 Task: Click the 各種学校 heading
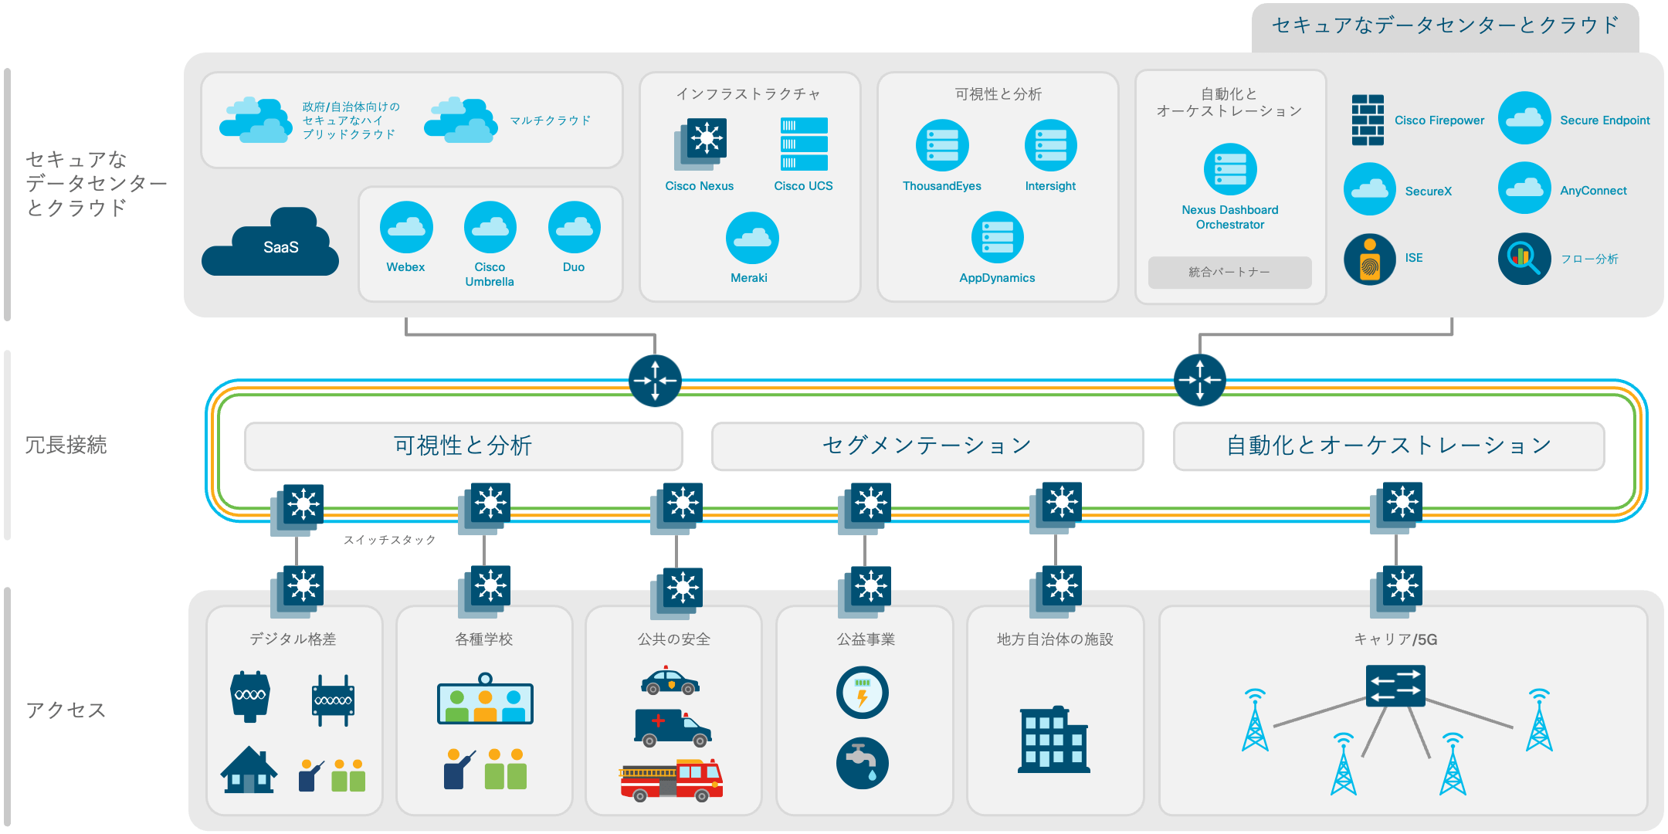point(484,639)
